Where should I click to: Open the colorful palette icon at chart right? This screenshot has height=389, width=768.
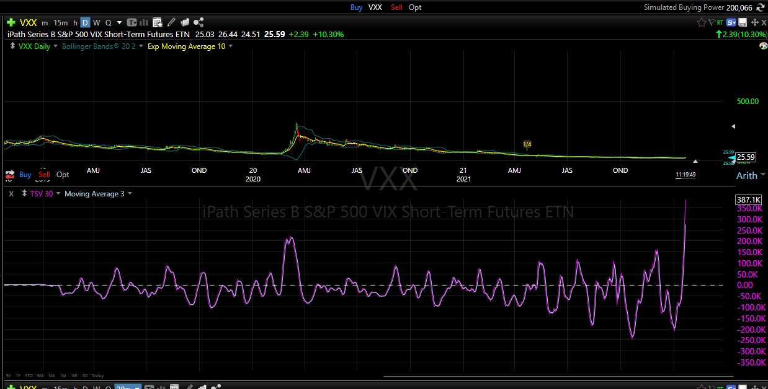(x=763, y=46)
